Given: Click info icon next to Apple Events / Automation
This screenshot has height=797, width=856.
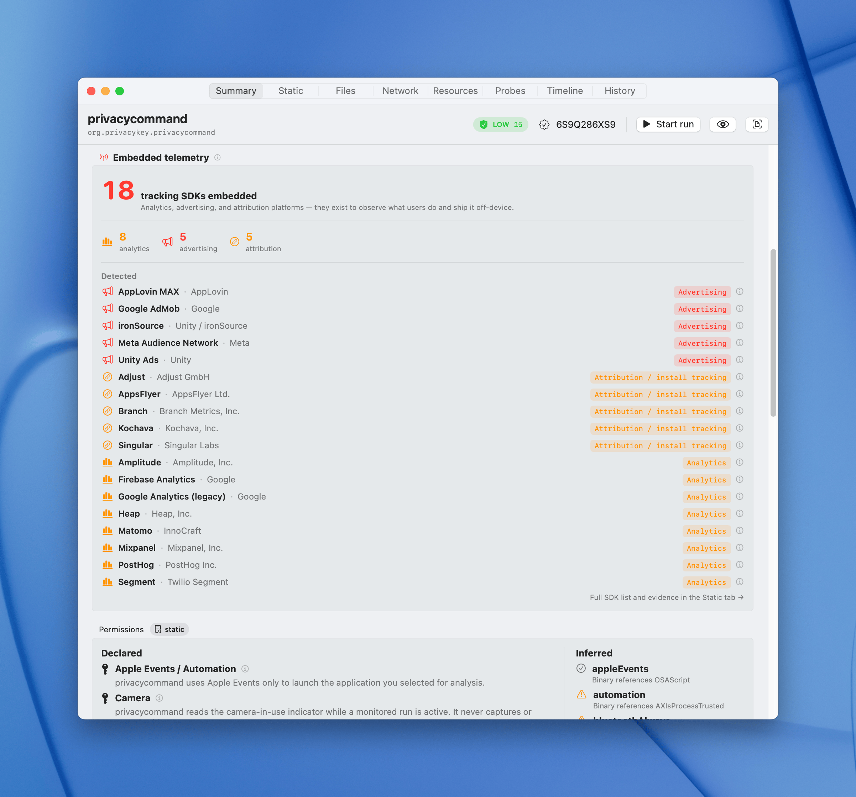Looking at the screenshot, I should [x=245, y=669].
